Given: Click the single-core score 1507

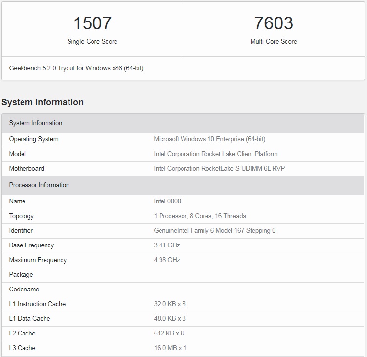Looking at the screenshot, I should (92, 23).
